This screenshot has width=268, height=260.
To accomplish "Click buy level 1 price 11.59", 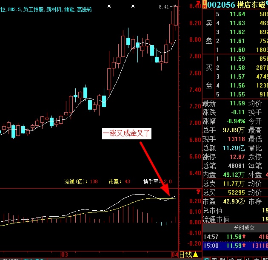I will tap(237, 59).
